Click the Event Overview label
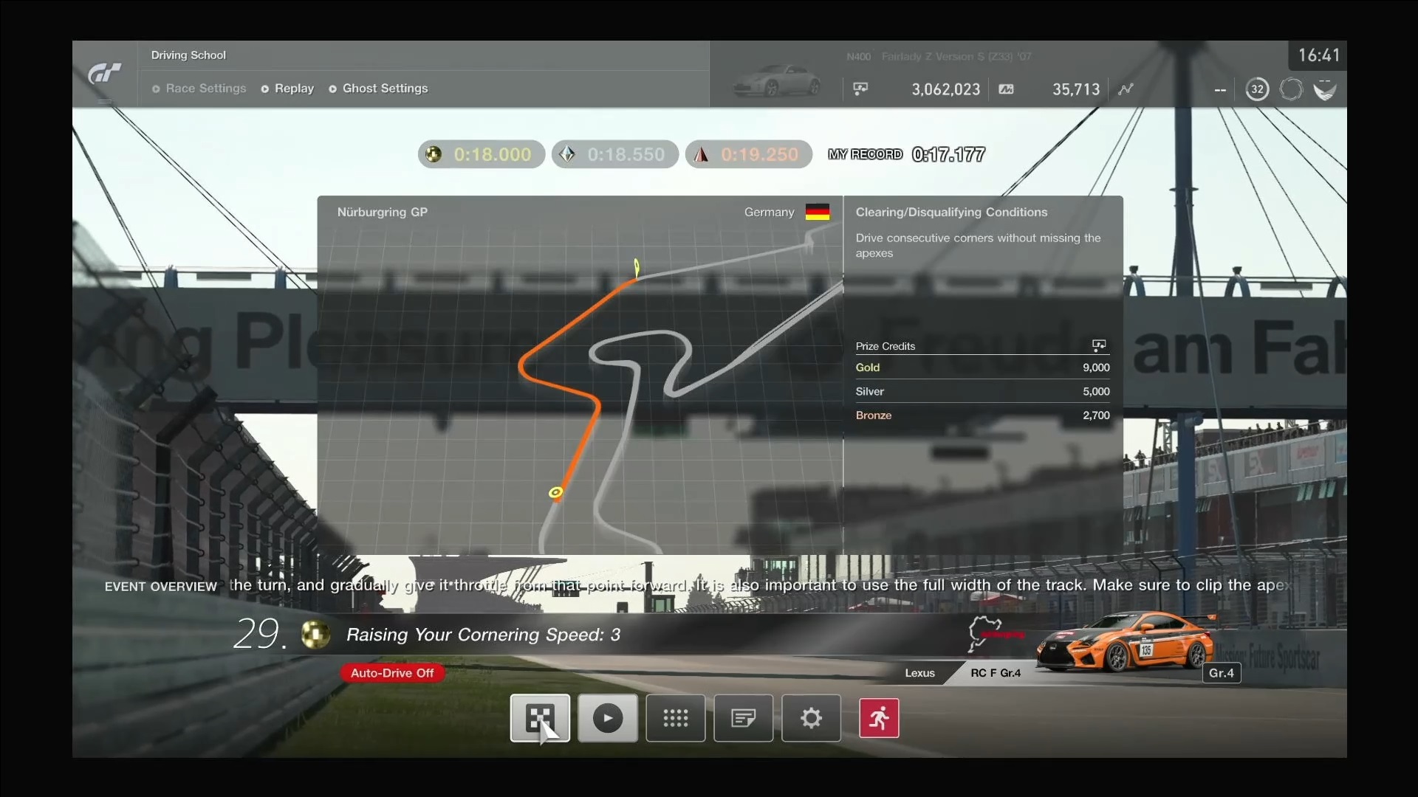The width and height of the screenshot is (1418, 797). (160, 587)
